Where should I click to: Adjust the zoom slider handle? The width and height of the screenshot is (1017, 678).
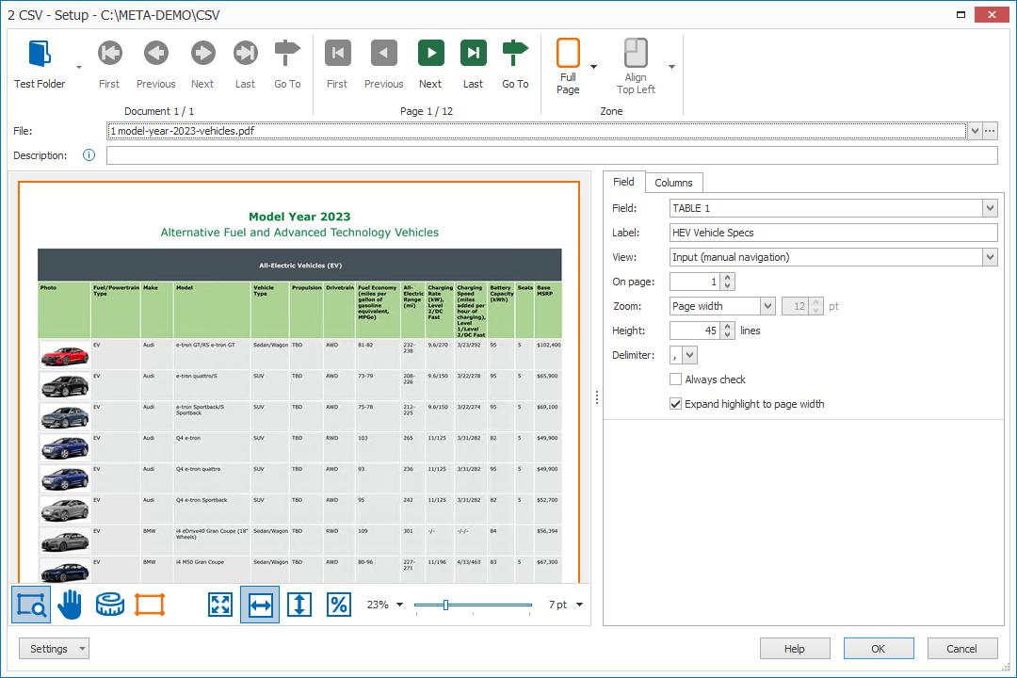point(445,605)
